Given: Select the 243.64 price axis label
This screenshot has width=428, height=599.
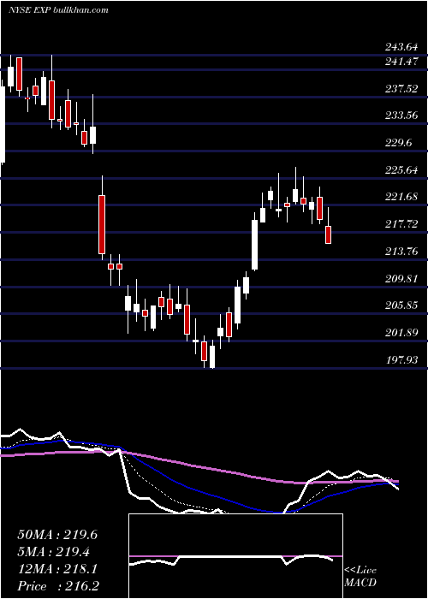Looking at the screenshot, I should [401, 47].
